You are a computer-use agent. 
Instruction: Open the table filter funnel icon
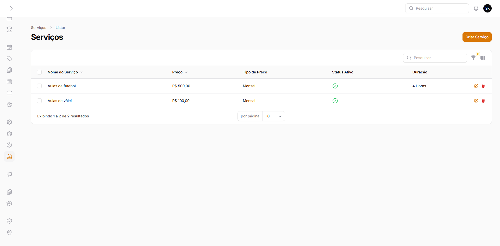pos(473,58)
